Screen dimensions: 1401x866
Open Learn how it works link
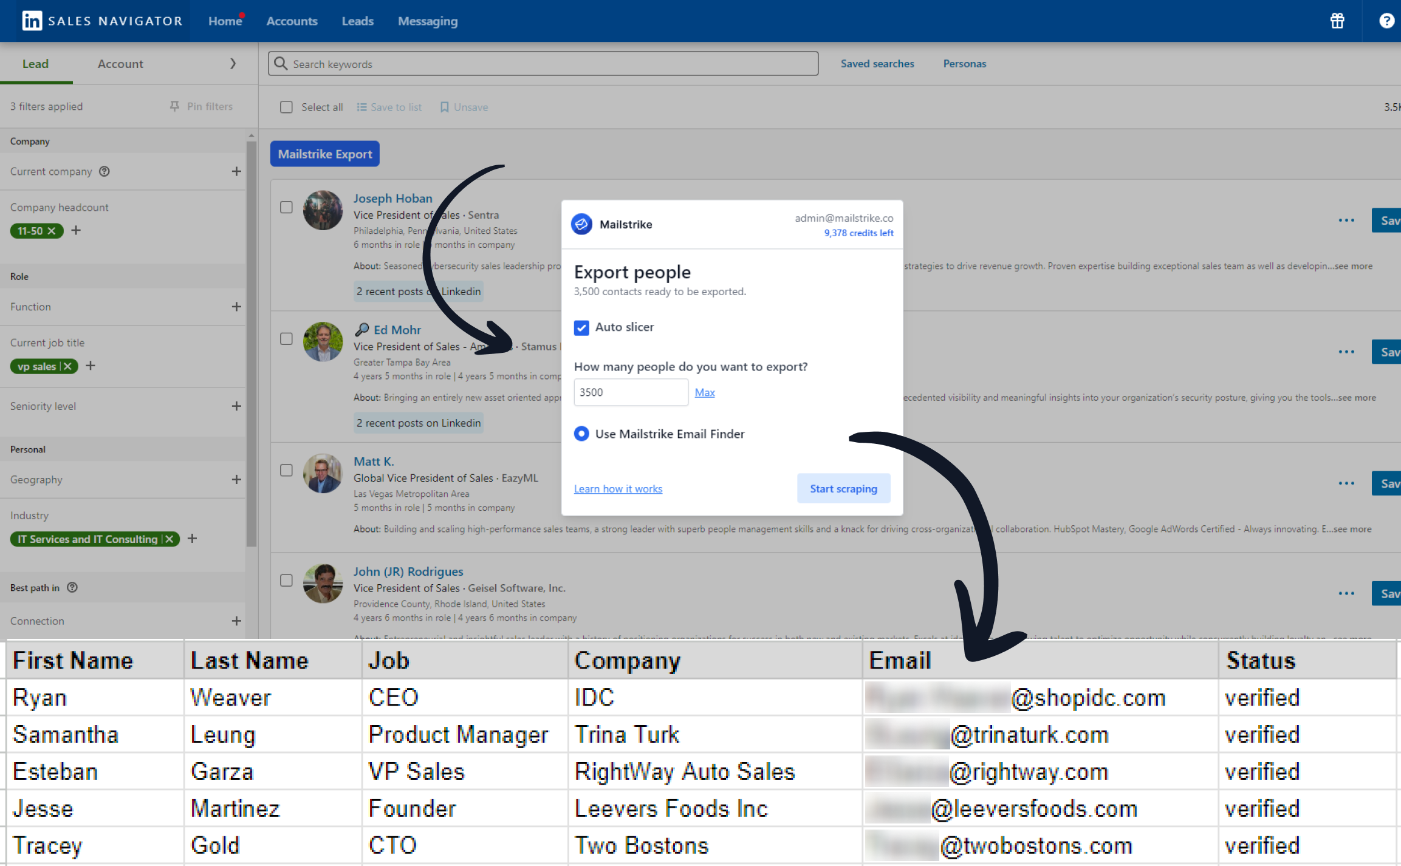(x=618, y=489)
